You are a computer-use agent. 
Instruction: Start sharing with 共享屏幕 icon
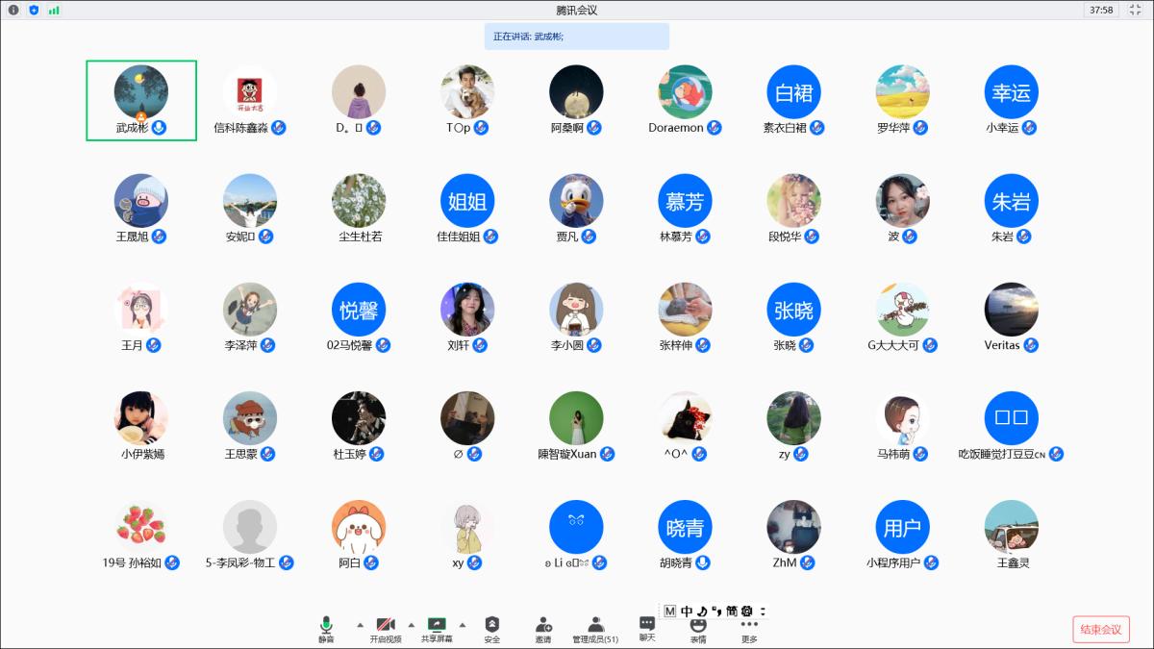coord(437,625)
